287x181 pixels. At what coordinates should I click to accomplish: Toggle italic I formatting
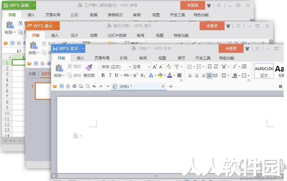pyautogui.click(x=110, y=75)
